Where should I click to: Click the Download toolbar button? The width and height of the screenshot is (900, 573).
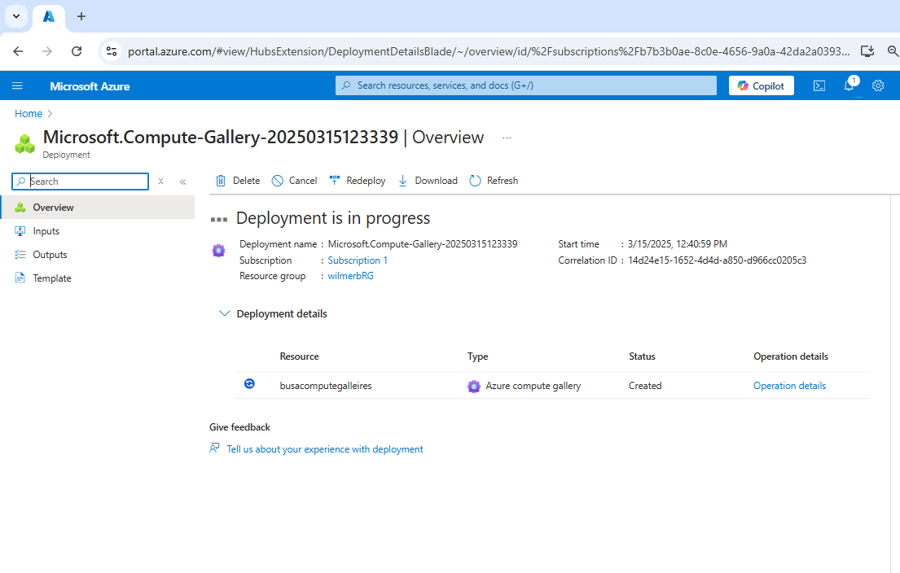428,181
